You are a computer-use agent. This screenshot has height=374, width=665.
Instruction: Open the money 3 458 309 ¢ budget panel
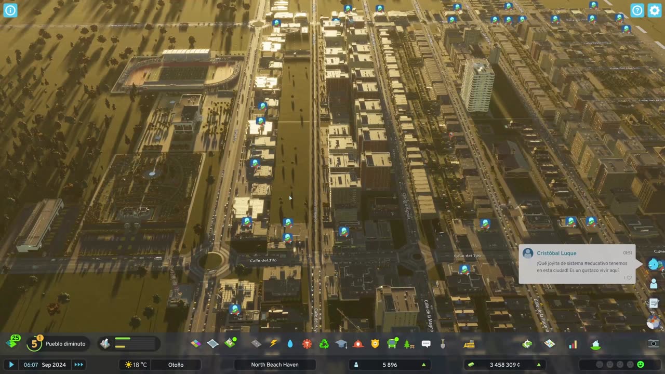point(504,365)
